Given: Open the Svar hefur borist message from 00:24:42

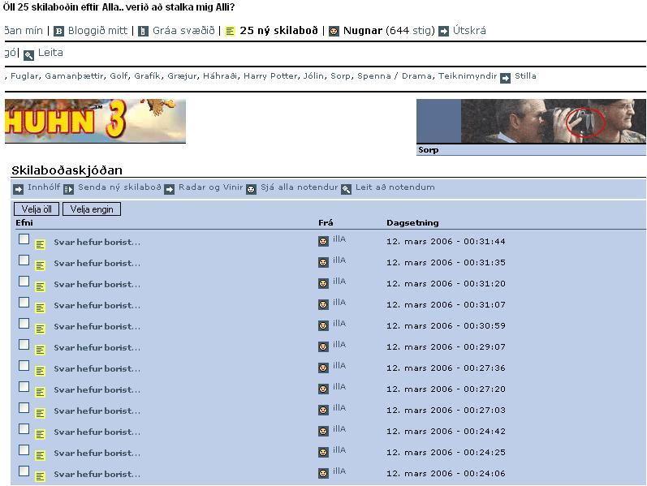Looking at the screenshot, I should tap(97, 432).
